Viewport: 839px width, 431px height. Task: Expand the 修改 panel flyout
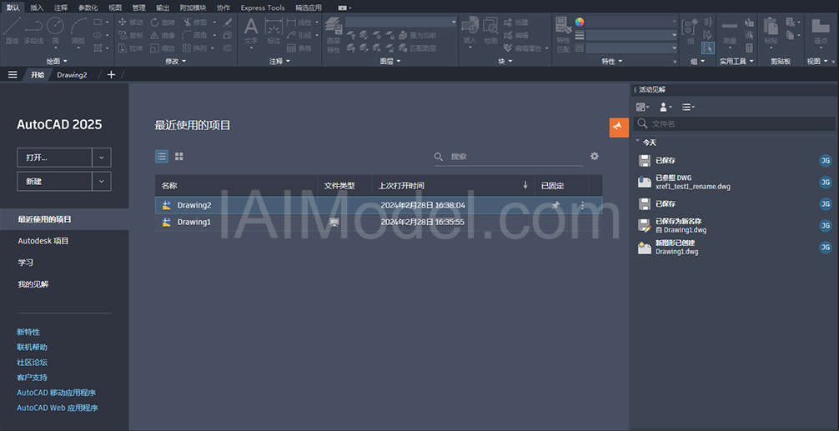coord(175,62)
